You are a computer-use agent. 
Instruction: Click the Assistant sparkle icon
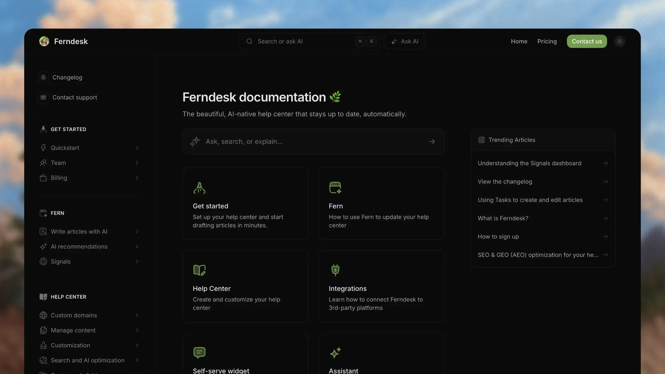335,353
